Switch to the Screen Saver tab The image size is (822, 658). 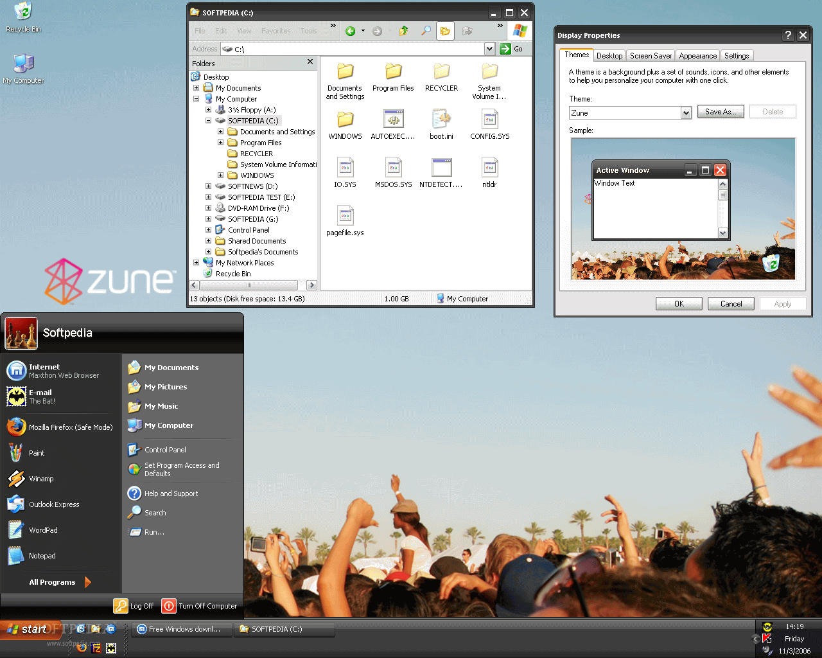(651, 56)
